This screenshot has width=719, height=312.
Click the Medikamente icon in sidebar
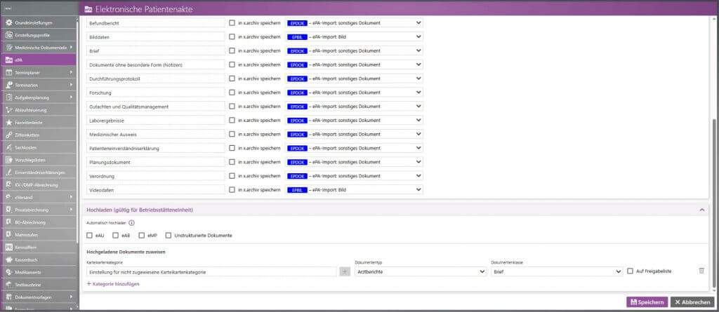pos(9,272)
